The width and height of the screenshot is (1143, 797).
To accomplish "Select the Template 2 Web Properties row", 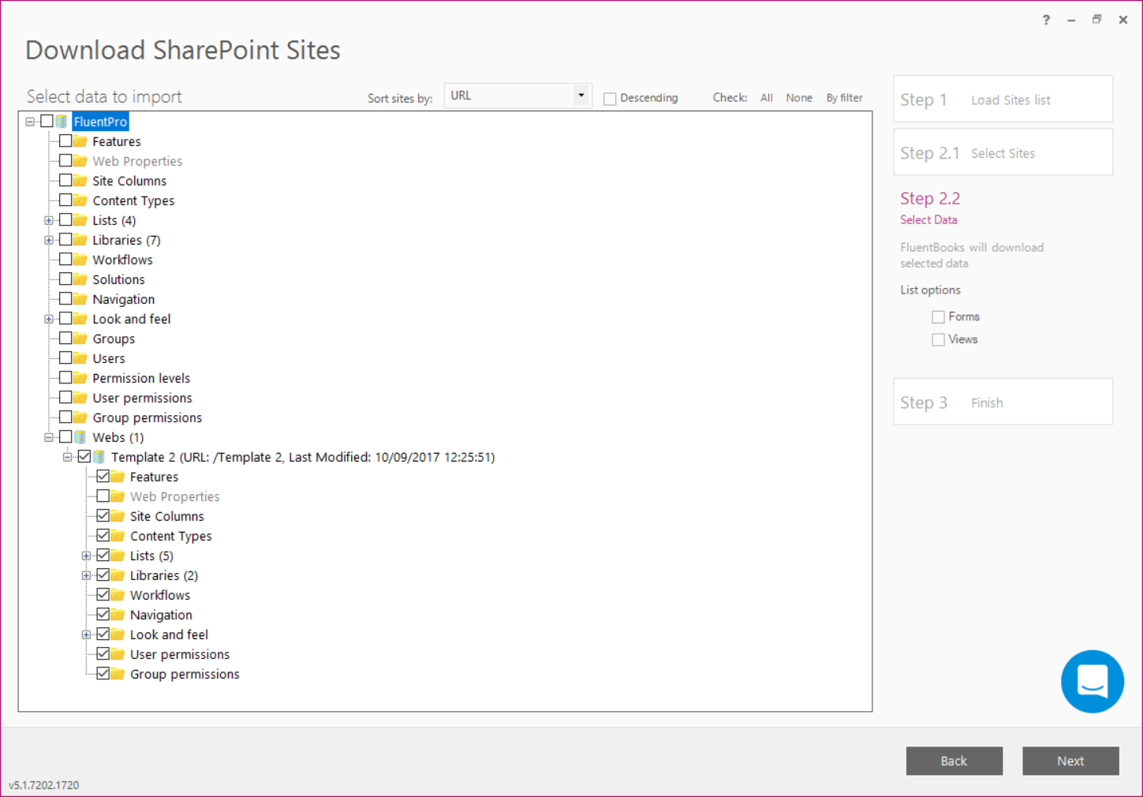I will coord(174,496).
